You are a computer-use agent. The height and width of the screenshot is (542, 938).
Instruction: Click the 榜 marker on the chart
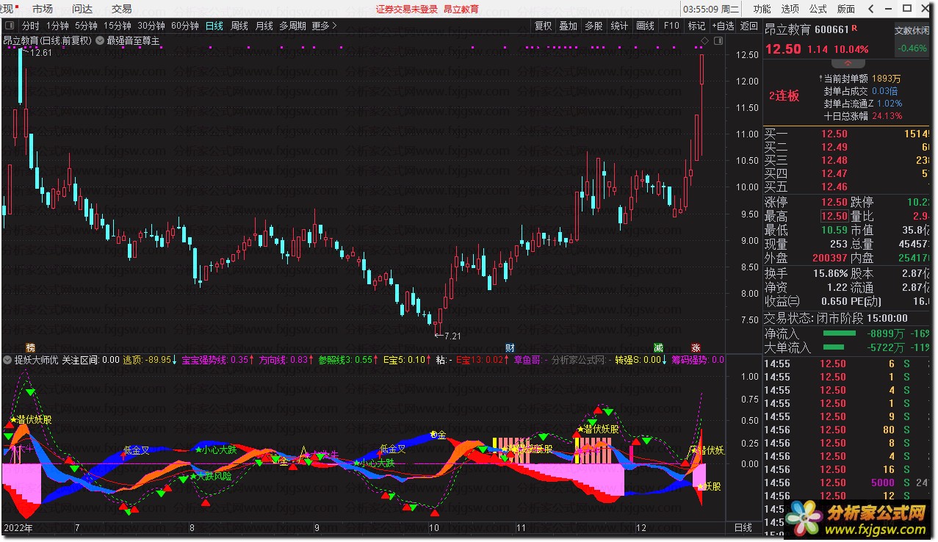30,347
